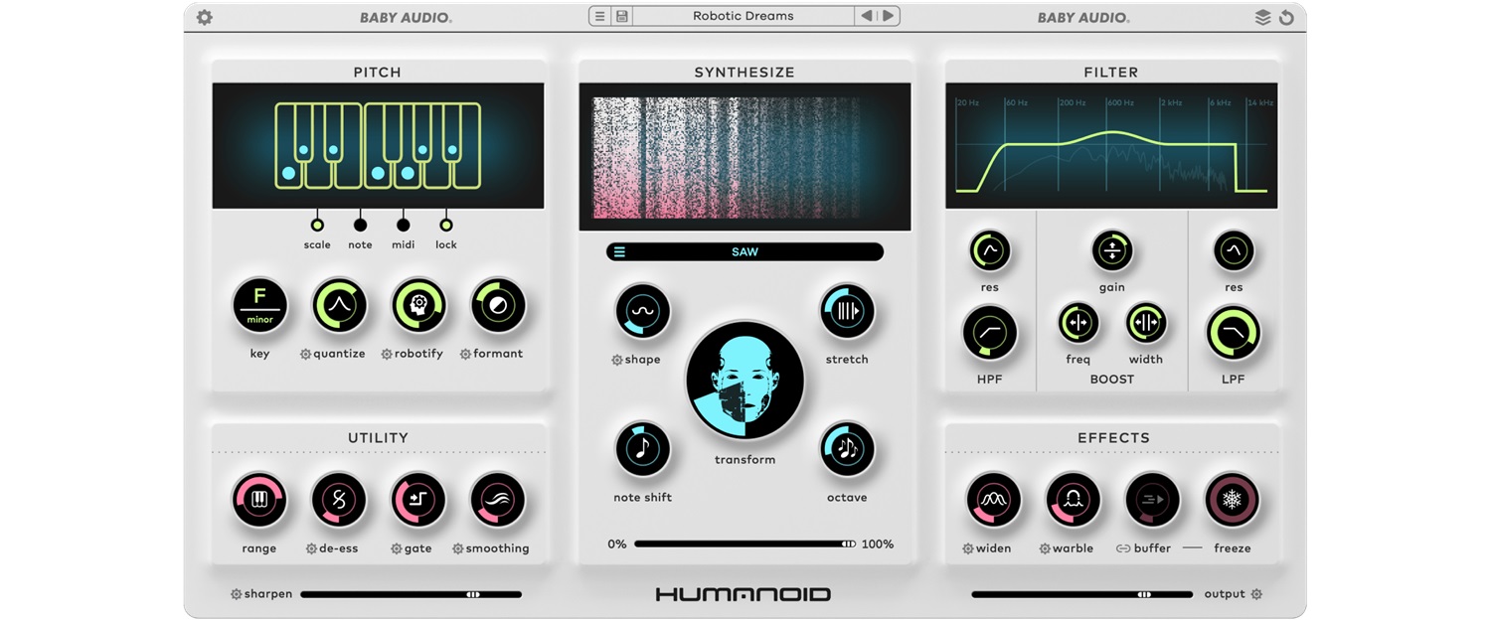This screenshot has width=1491, height=621.
Task: Click the shape knob
Action: (x=643, y=311)
